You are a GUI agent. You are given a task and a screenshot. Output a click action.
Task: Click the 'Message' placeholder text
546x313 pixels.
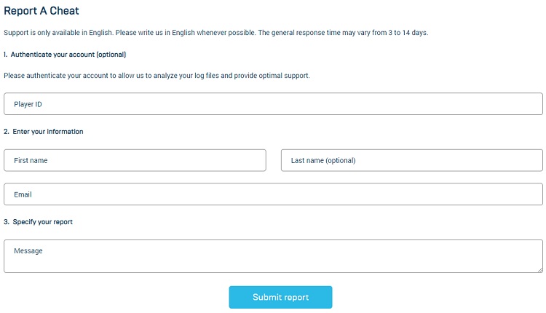point(28,251)
